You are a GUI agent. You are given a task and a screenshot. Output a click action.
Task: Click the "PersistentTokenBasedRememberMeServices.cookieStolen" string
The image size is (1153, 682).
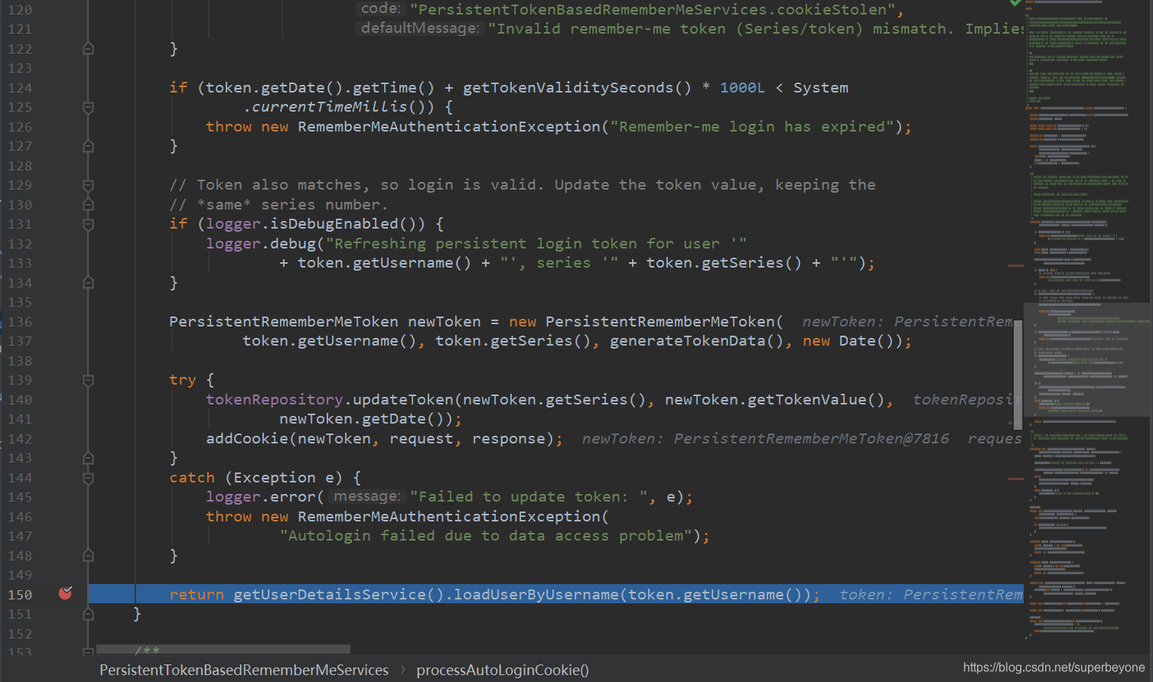pyautogui.click(x=653, y=10)
